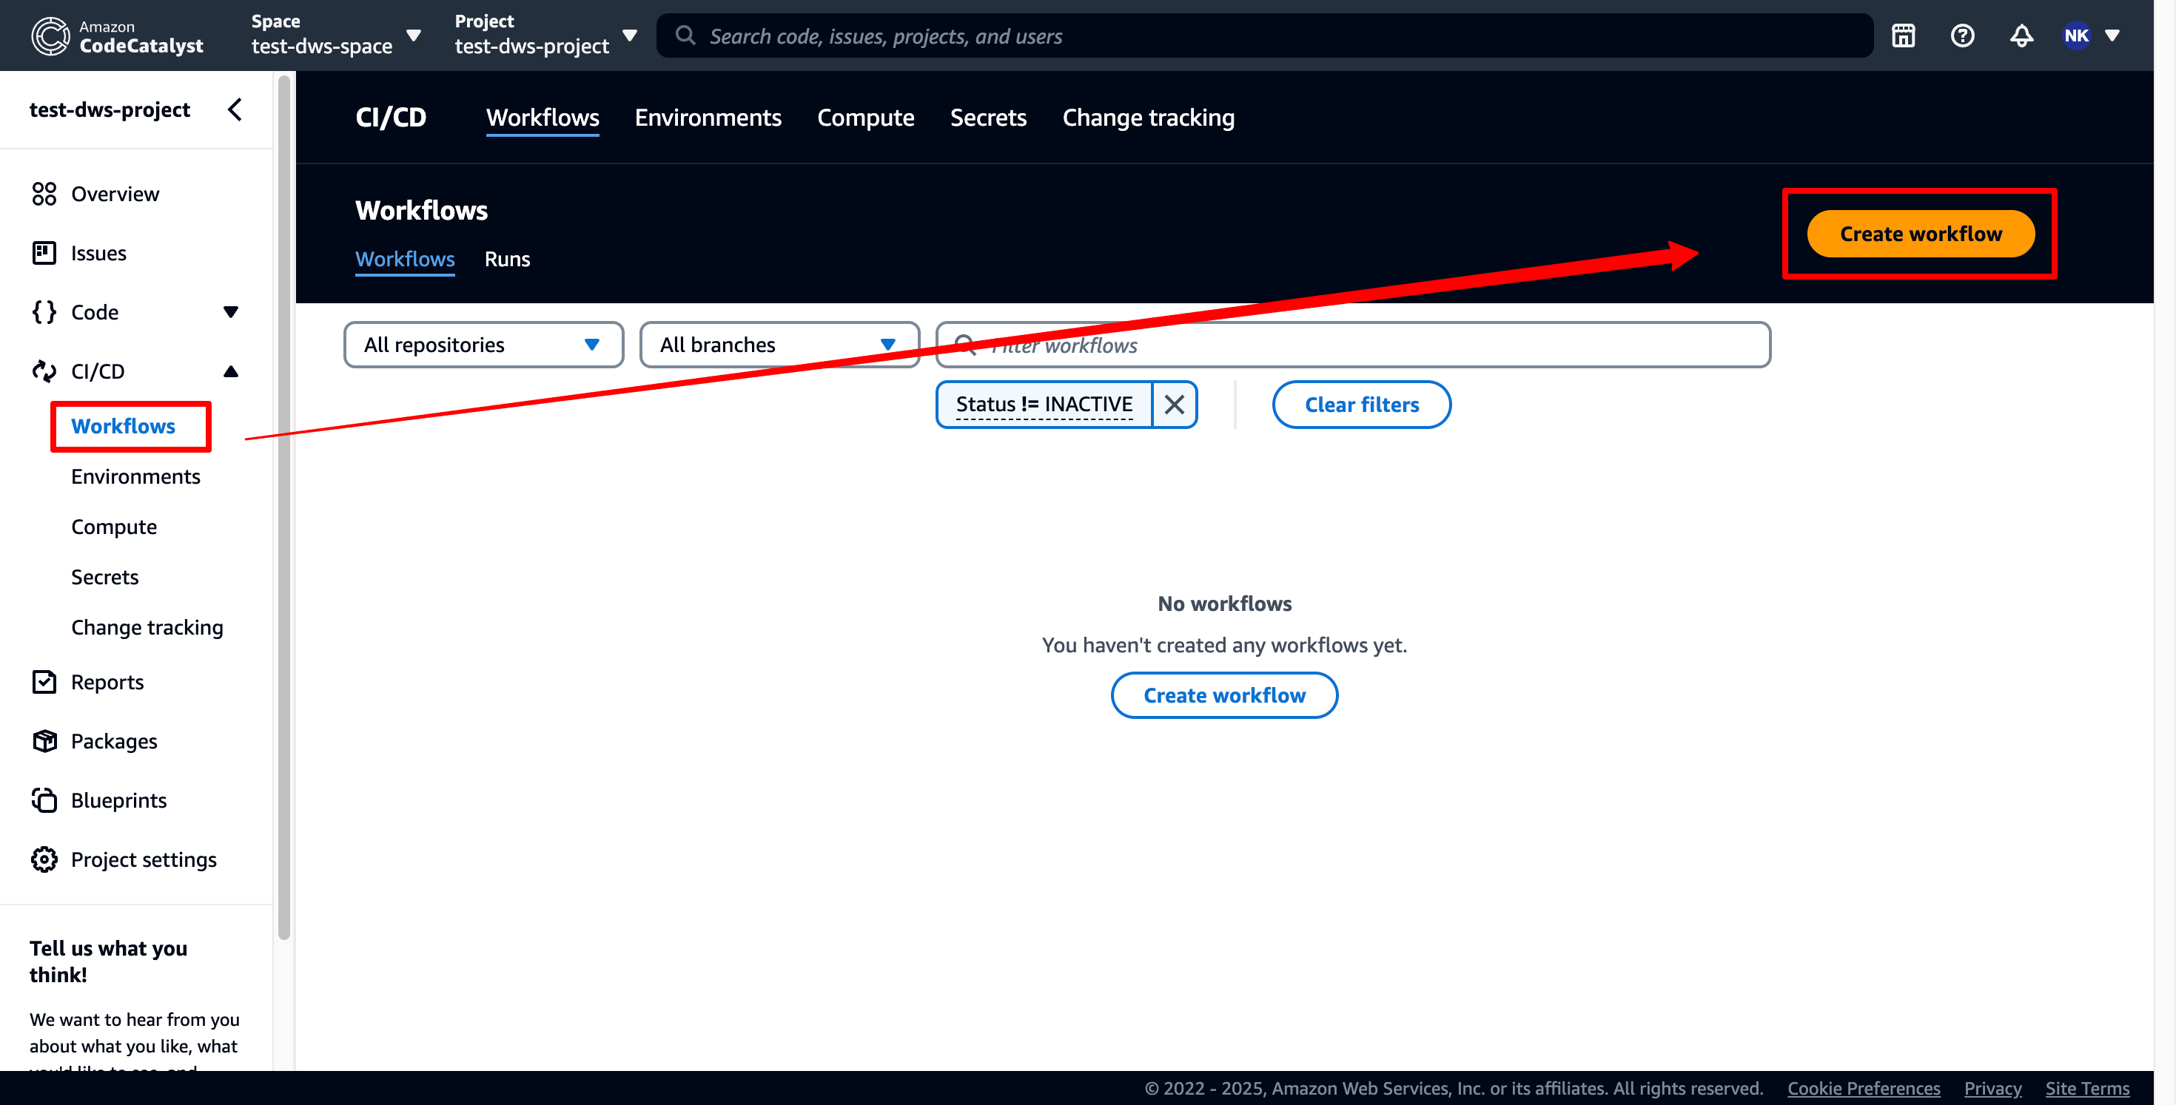Open the Space test-dws-space dropdown
Image resolution: width=2176 pixels, height=1105 pixels.
coord(336,36)
